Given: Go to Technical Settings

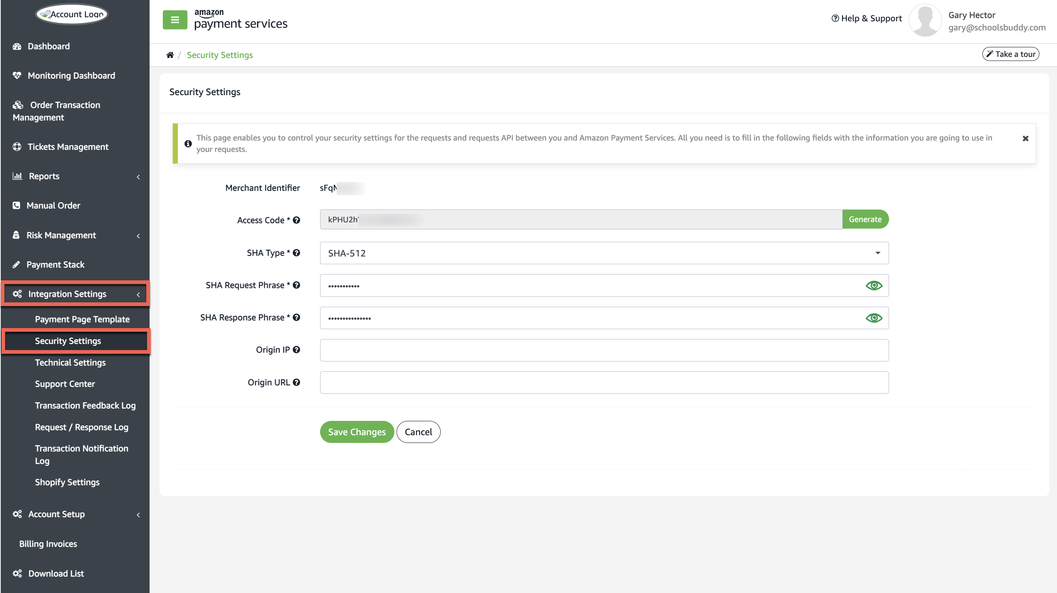Looking at the screenshot, I should click(x=70, y=363).
